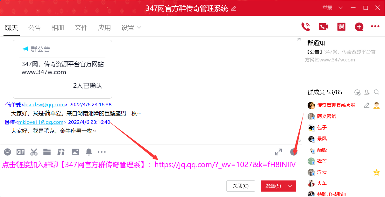Click the red plus icon to invite members
Viewport: 385px width, 197px height.
click(359, 27)
